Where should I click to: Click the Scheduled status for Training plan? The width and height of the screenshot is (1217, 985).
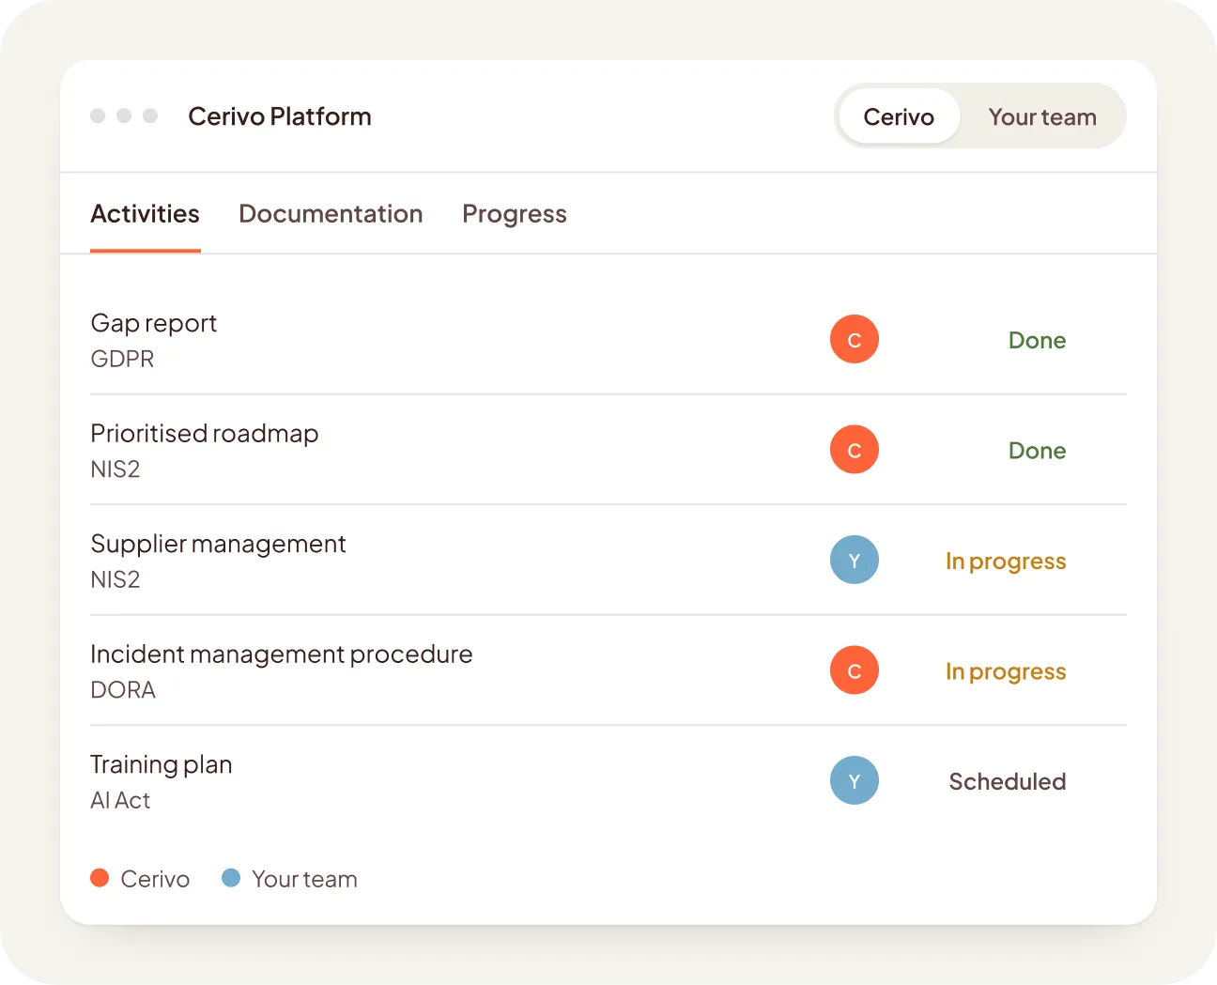click(1008, 781)
